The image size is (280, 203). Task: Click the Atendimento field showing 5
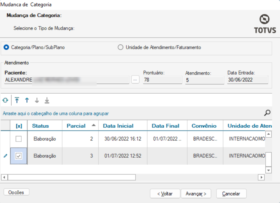click(x=205, y=80)
